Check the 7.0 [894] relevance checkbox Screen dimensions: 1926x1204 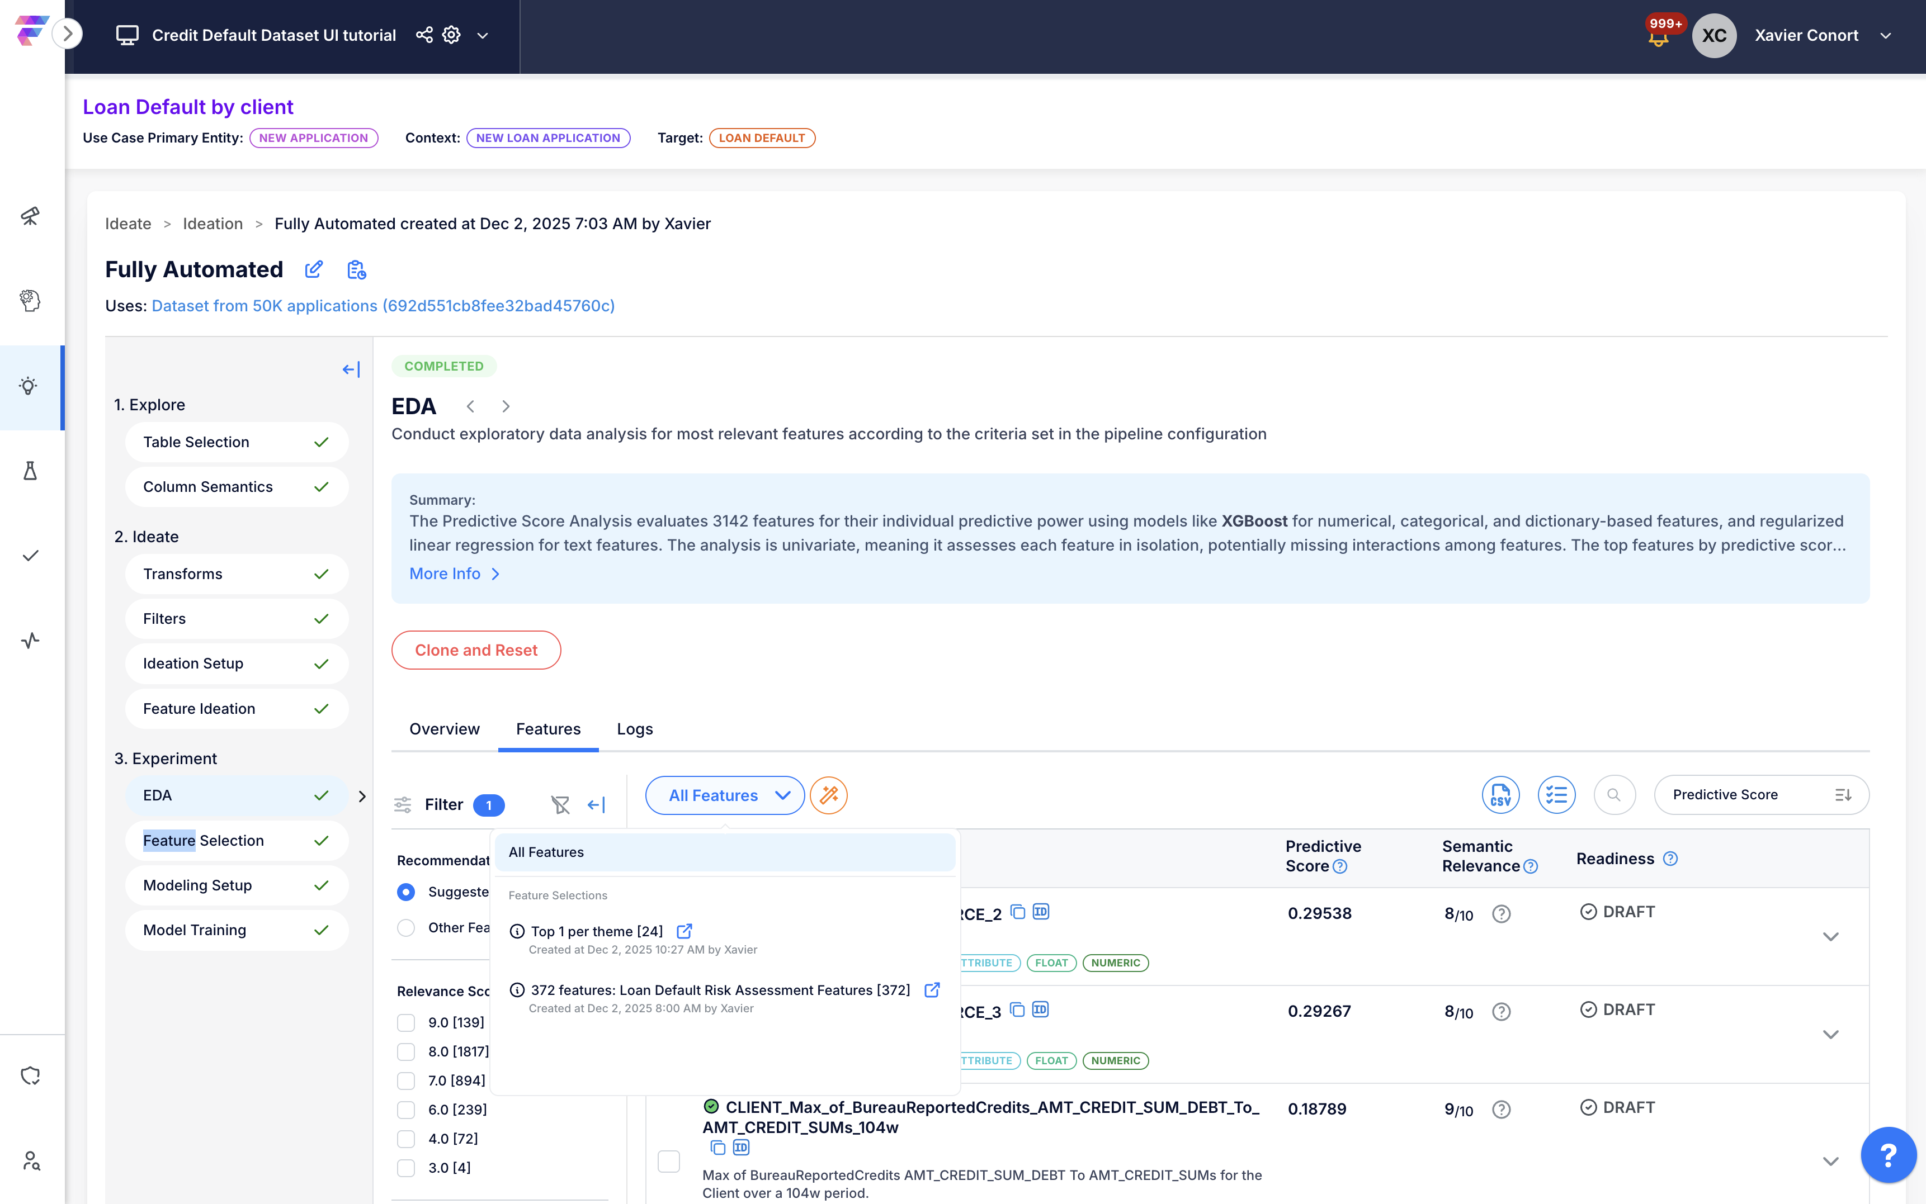point(406,1080)
